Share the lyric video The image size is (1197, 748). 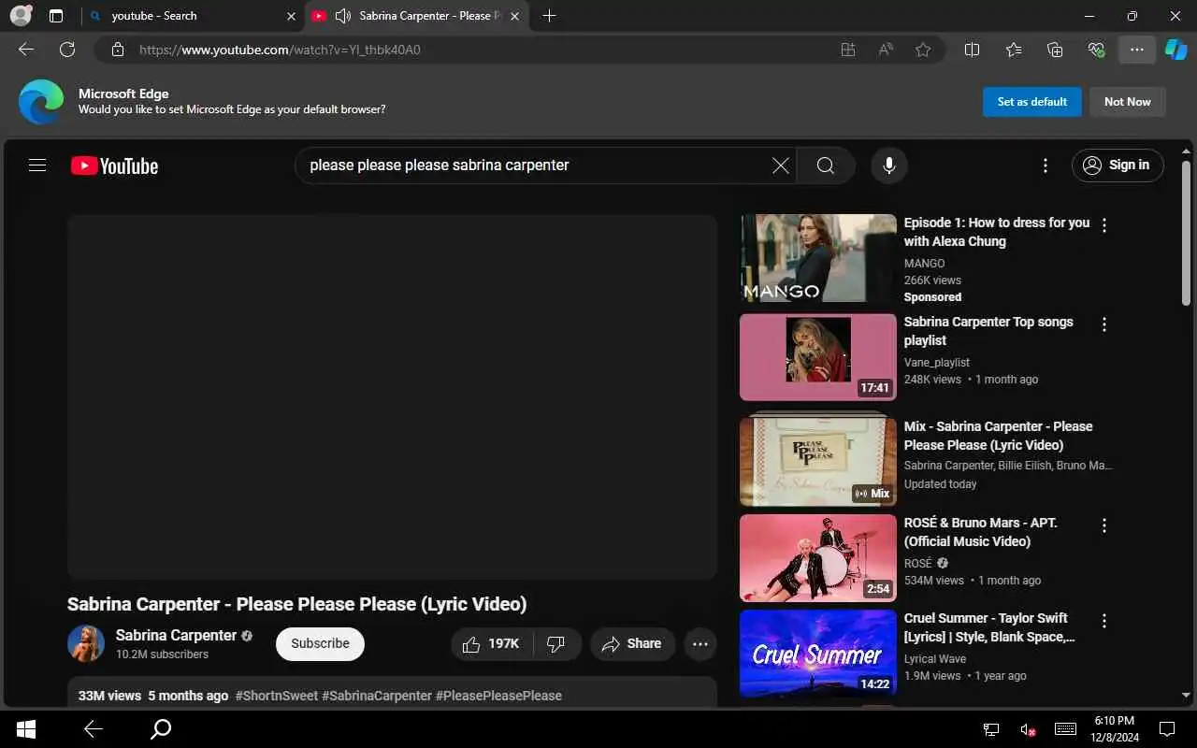(632, 643)
